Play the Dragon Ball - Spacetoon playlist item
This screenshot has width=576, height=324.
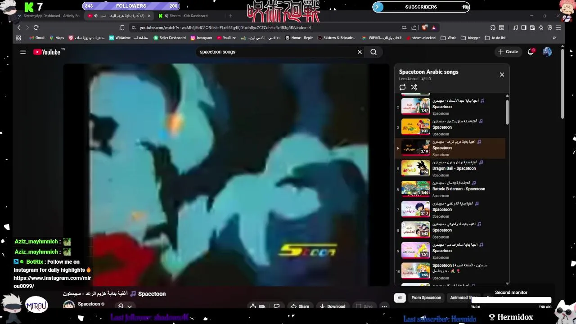(450, 168)
